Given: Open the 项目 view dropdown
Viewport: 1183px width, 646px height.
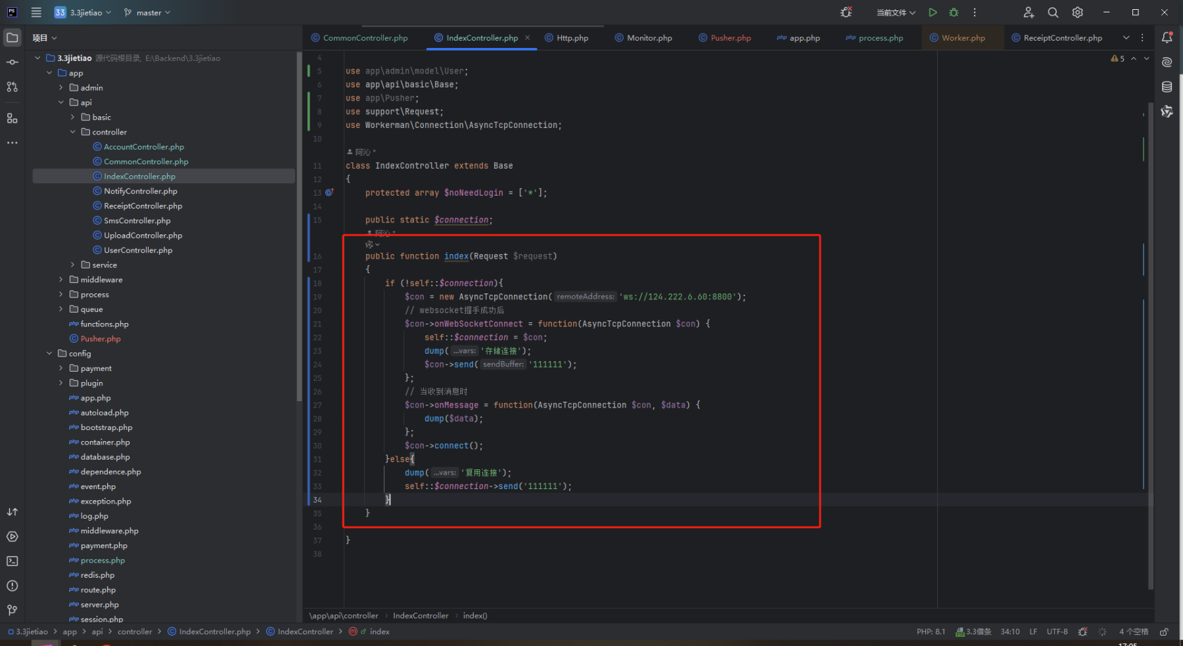Looking at the screenshot, I should click(x=45, y=38).
